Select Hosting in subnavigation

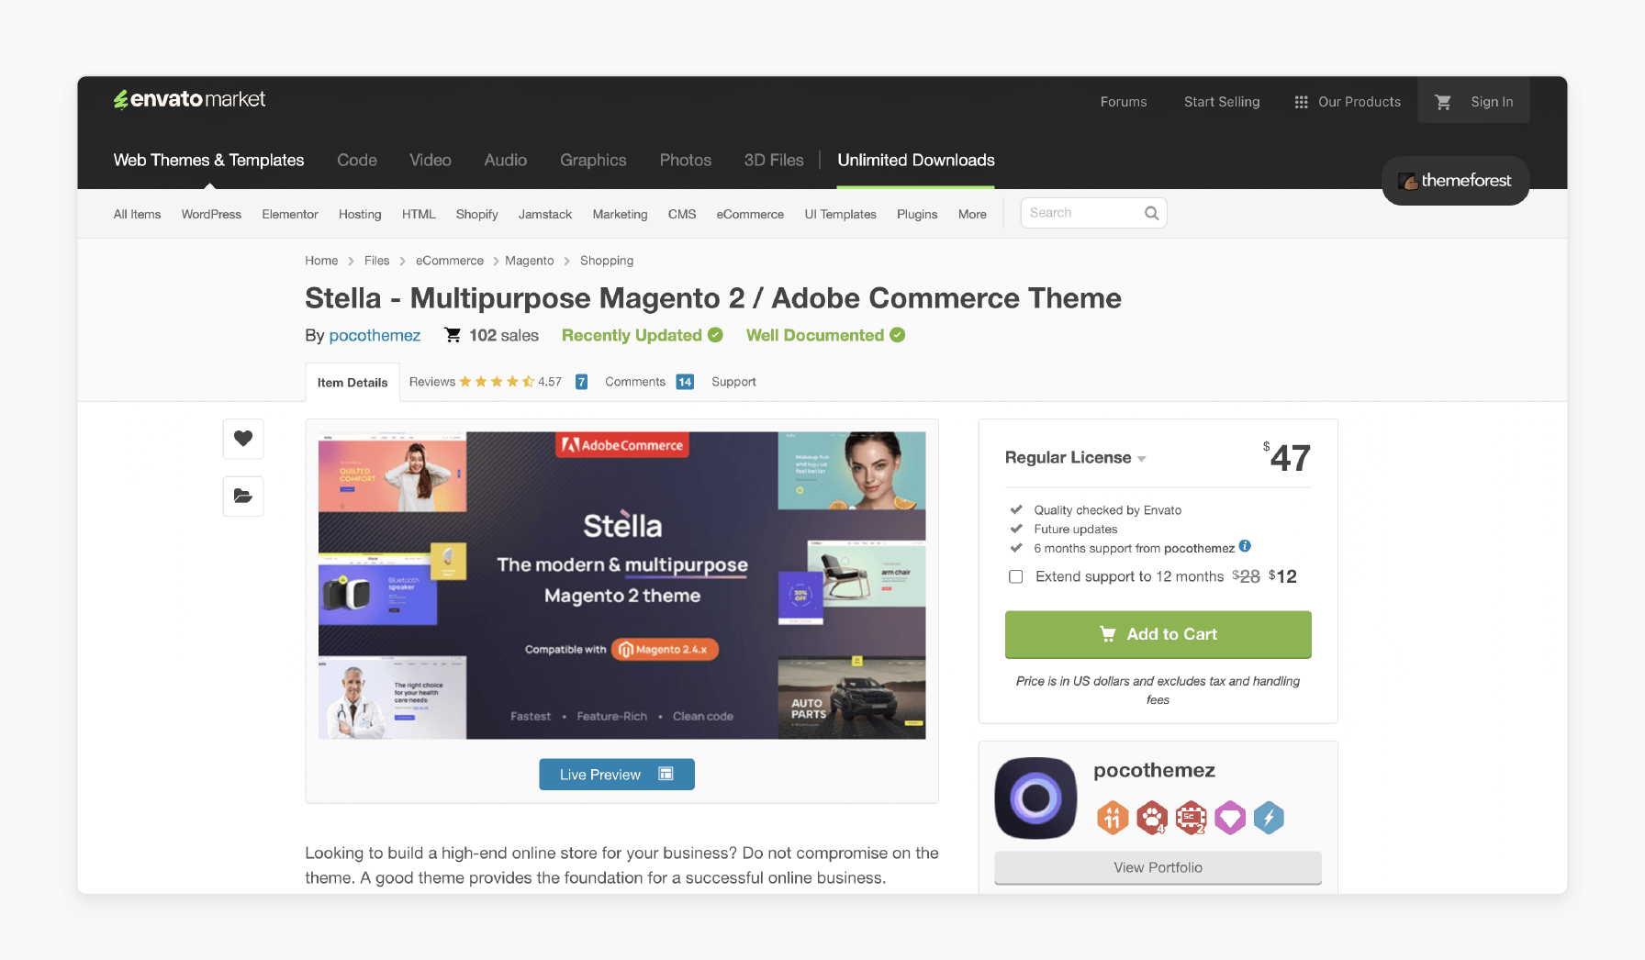[360, 214]
